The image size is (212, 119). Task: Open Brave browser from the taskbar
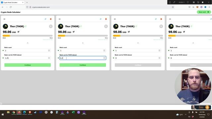[30, 112]
